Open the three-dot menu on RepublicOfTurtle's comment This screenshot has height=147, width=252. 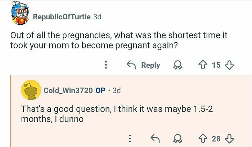pyautogui.click(x=106, y=65)
